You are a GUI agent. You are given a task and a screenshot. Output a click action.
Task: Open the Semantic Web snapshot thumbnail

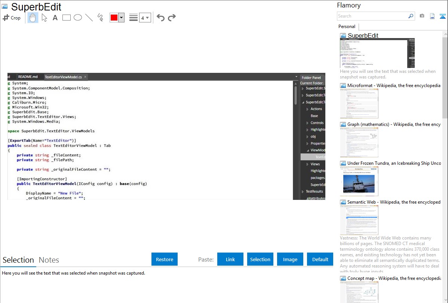(359, 220)
